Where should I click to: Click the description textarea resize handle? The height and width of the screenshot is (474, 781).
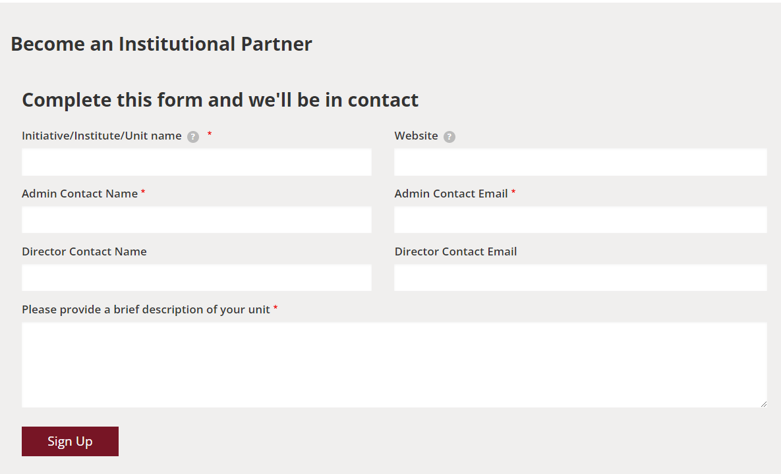click(763, 404)
